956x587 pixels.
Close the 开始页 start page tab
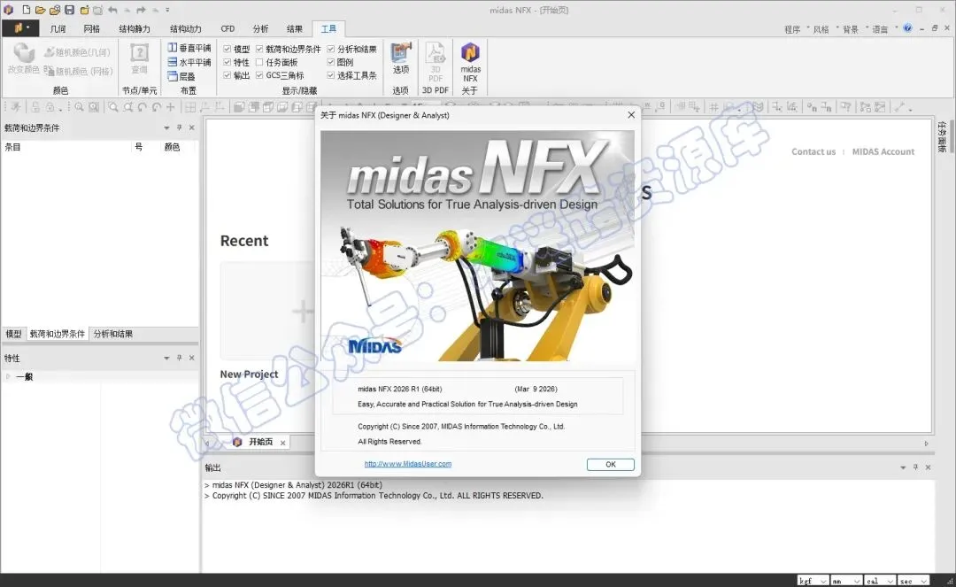(283, 443)
